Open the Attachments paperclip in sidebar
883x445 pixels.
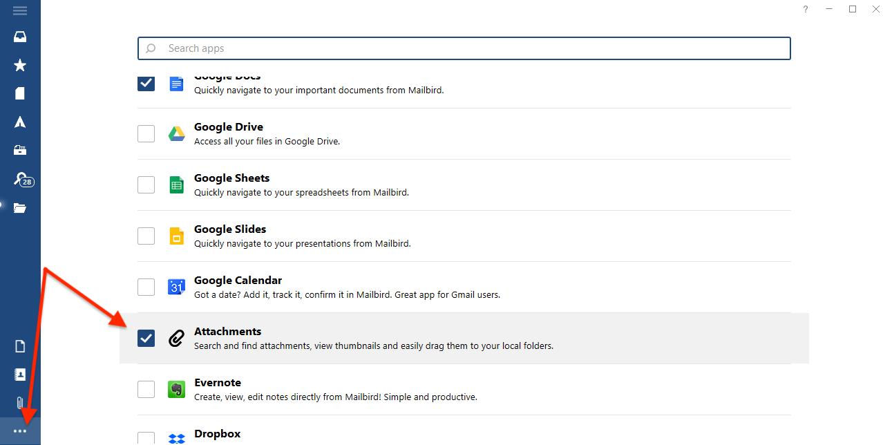tap(20, 403)
